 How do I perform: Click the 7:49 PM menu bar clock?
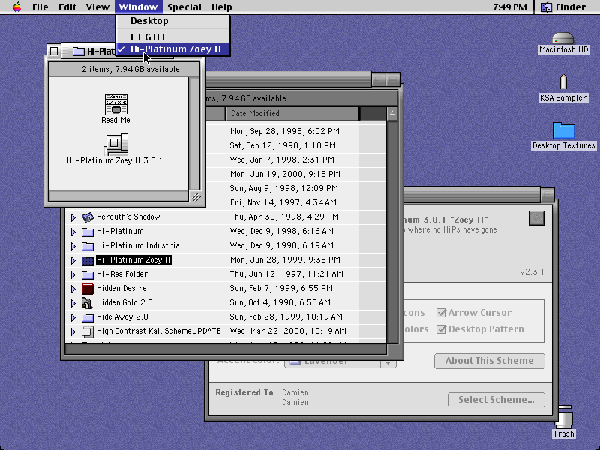[510, 7]
